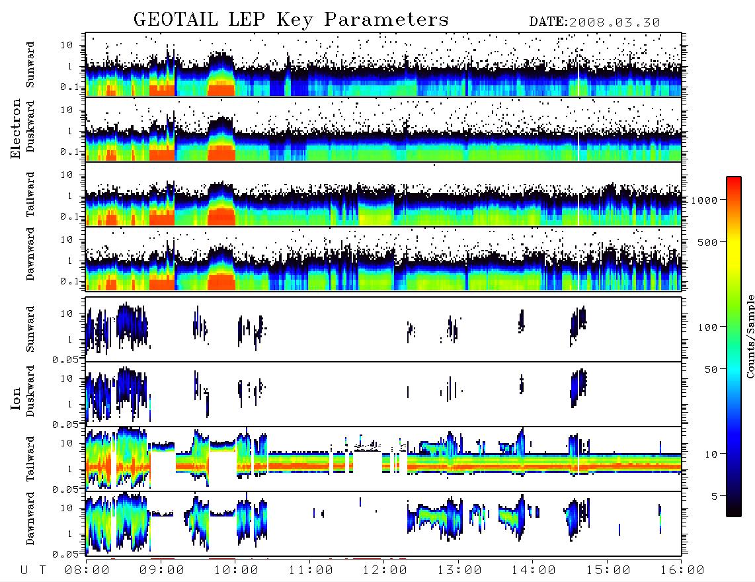This screenshot has width=755, height=582.
Task: Click the colorbar tick label "5"
Action: (x=715, y=497)
